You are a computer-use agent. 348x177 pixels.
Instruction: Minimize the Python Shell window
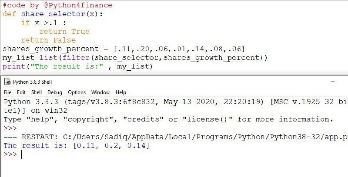point(332,82)
